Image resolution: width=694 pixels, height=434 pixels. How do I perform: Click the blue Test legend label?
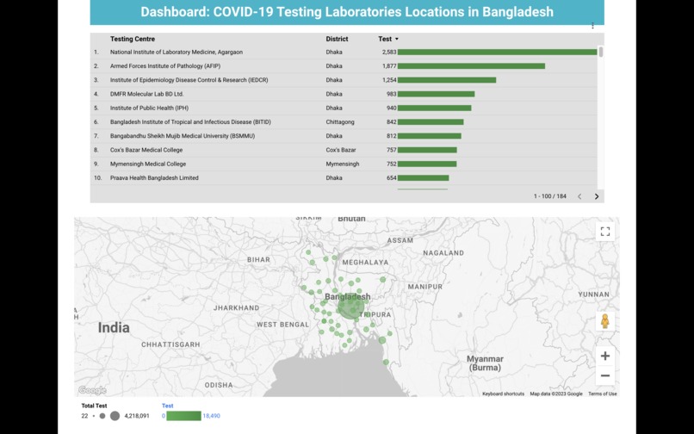pos(167,406)
